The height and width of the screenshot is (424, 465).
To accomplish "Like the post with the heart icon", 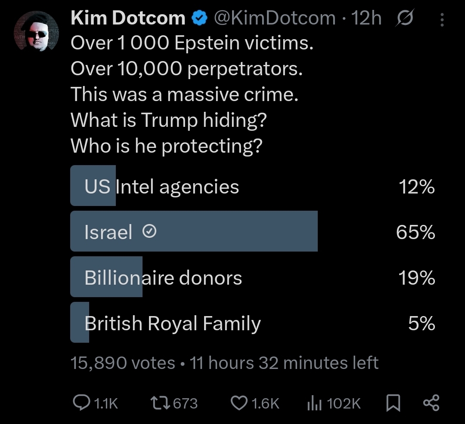I will (238, 403).
